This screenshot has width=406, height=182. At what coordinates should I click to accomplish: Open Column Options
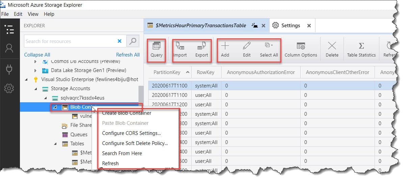(x=301, y=49)
